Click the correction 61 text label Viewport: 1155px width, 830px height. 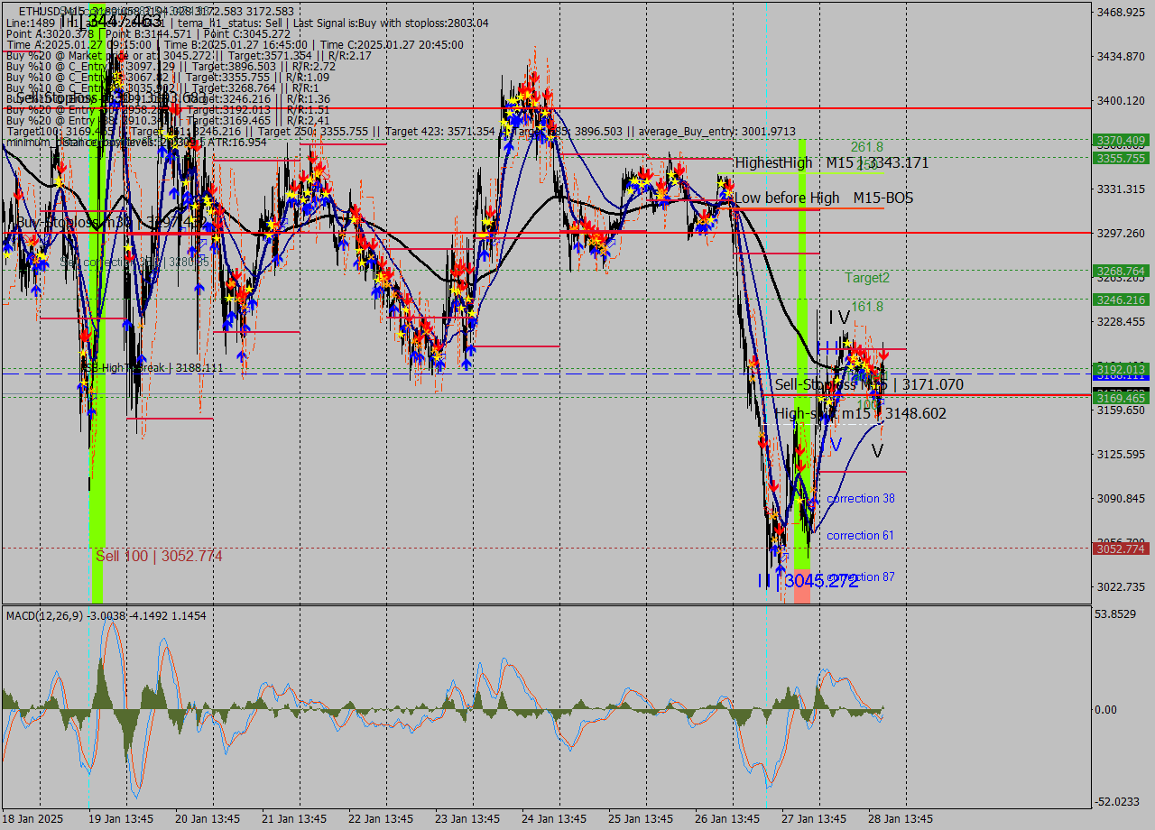(860, 536)
